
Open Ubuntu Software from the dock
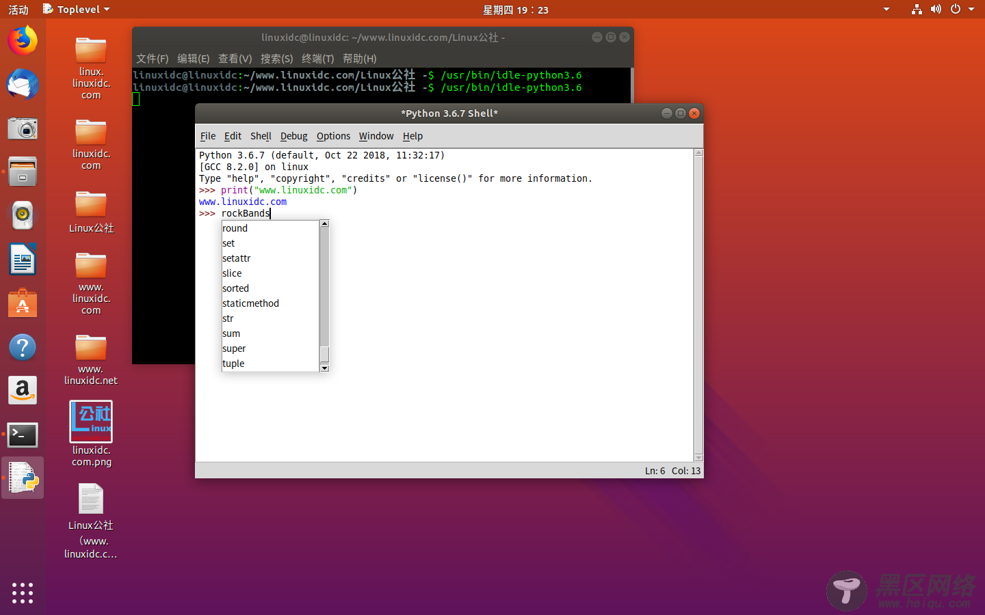tap(23, 303)
